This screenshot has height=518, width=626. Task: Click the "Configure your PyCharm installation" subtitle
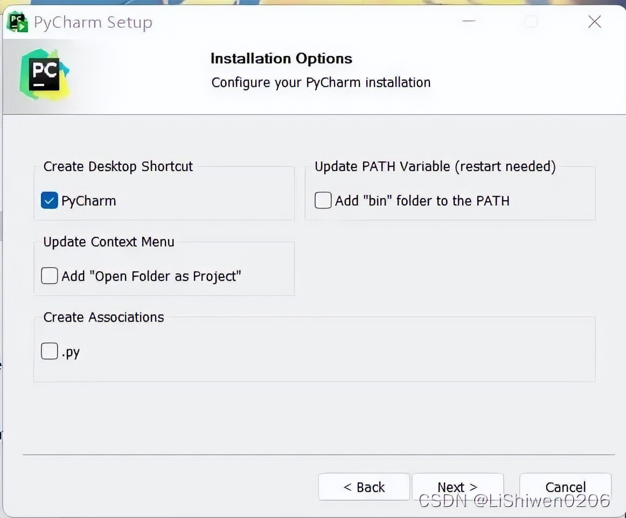coord(321,82)
